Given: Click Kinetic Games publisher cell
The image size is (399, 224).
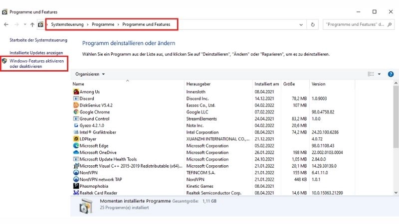Looking at the screenshot, I should click(200, 186).
